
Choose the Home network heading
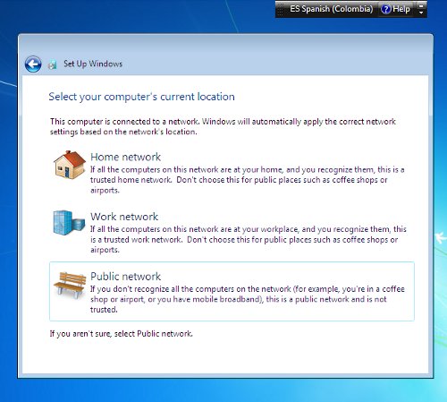[125, 157]
